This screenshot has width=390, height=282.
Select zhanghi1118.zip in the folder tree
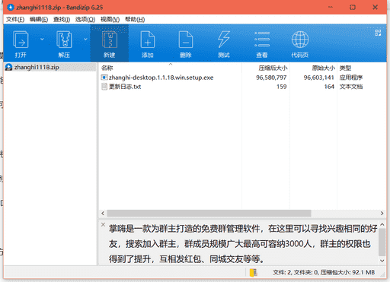[37, 67]
